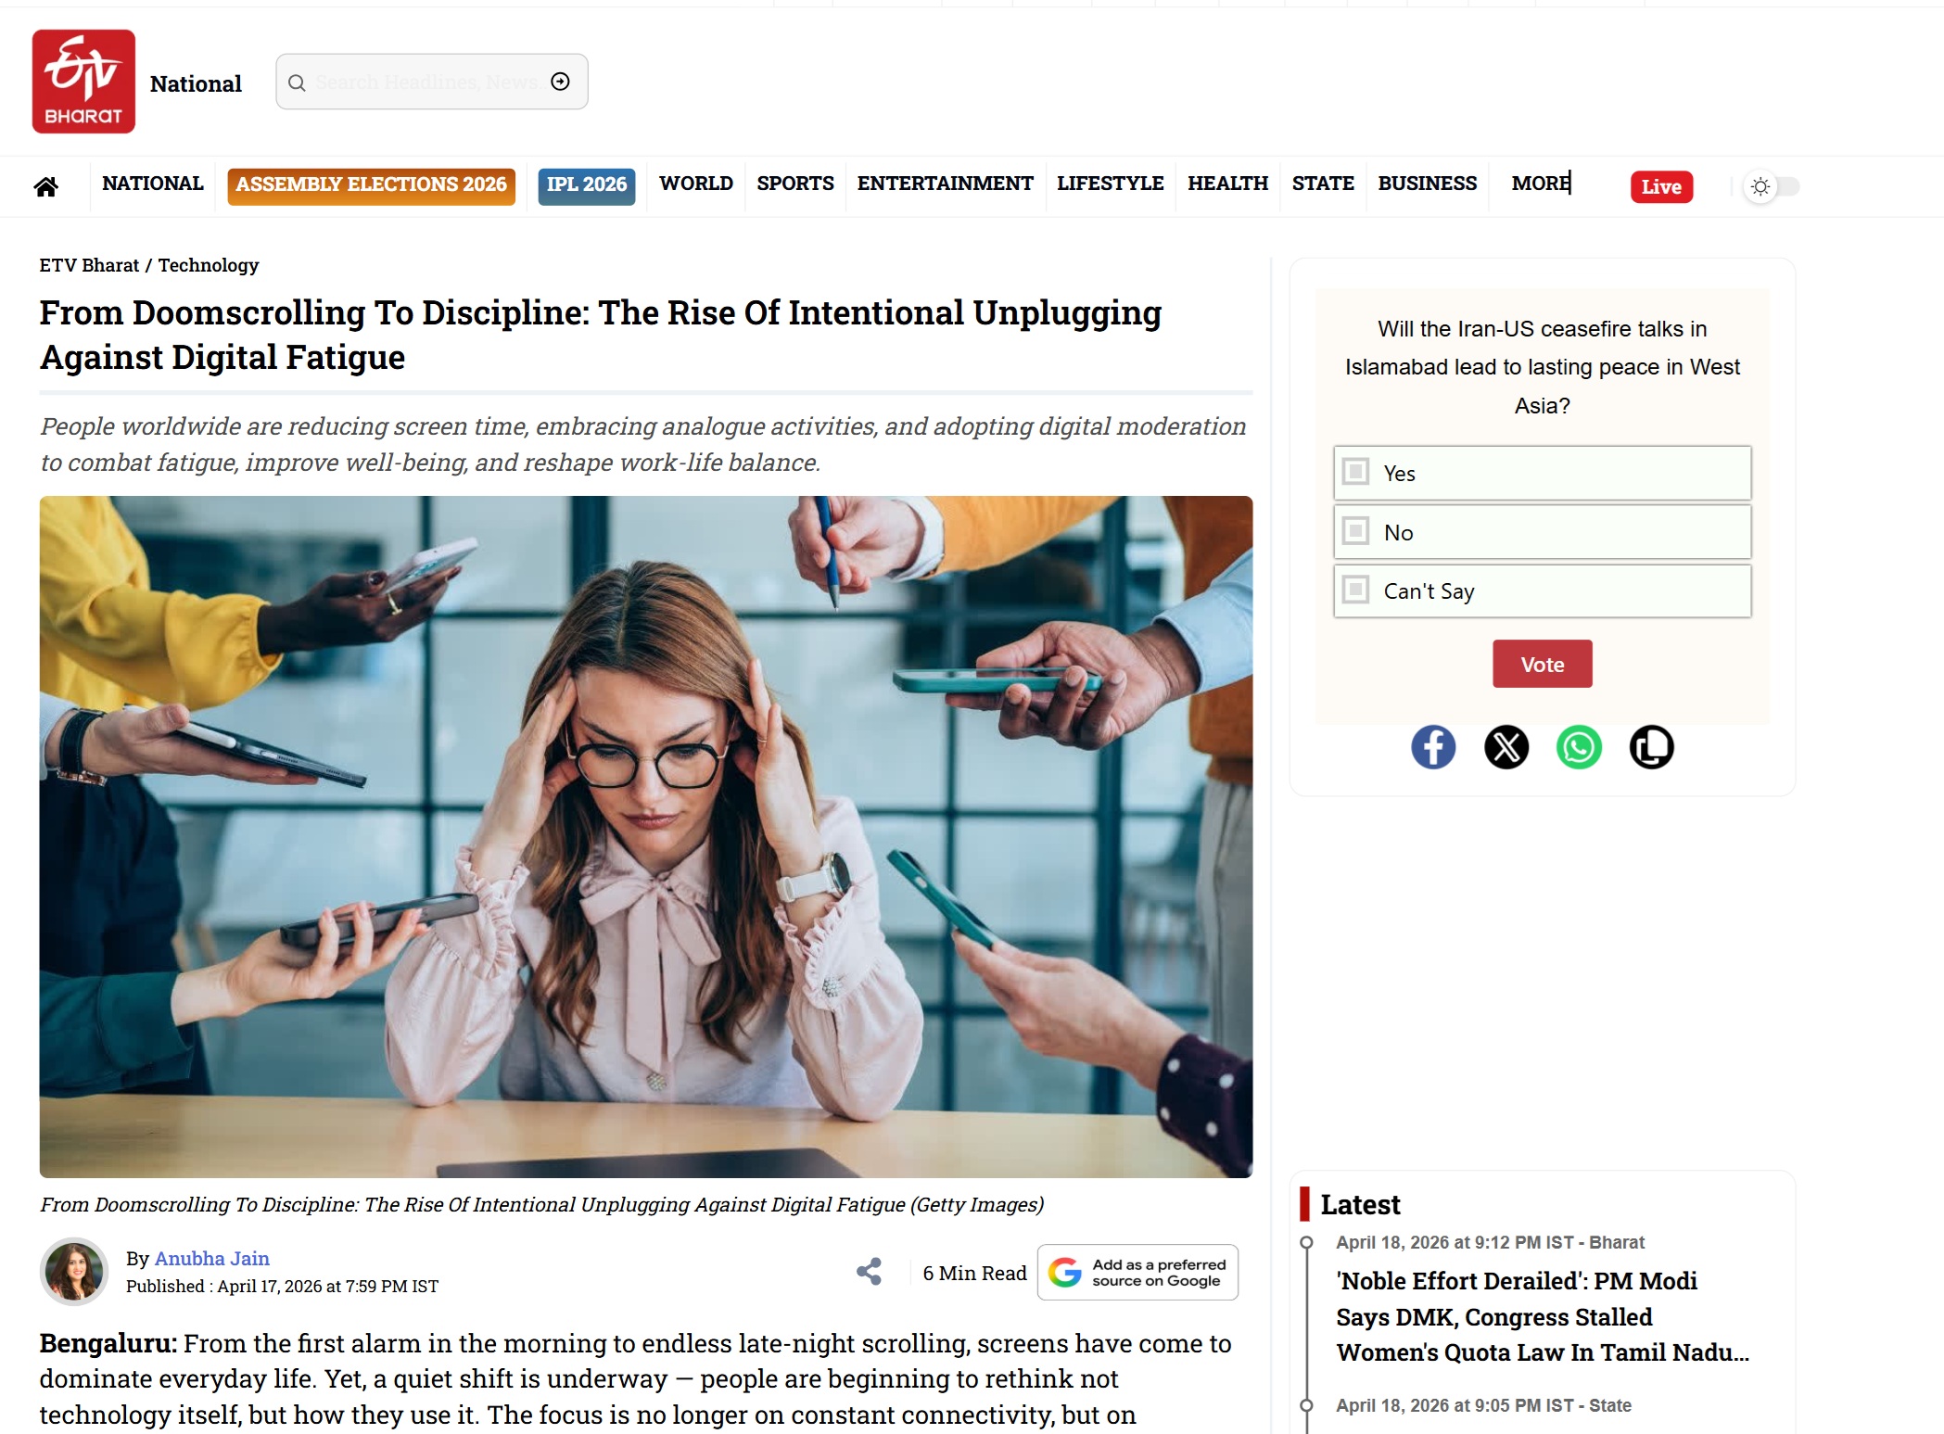Go to the IPL 2026 section
The height and width of the screenshot is (1434, 1944).
pos(587,184)
